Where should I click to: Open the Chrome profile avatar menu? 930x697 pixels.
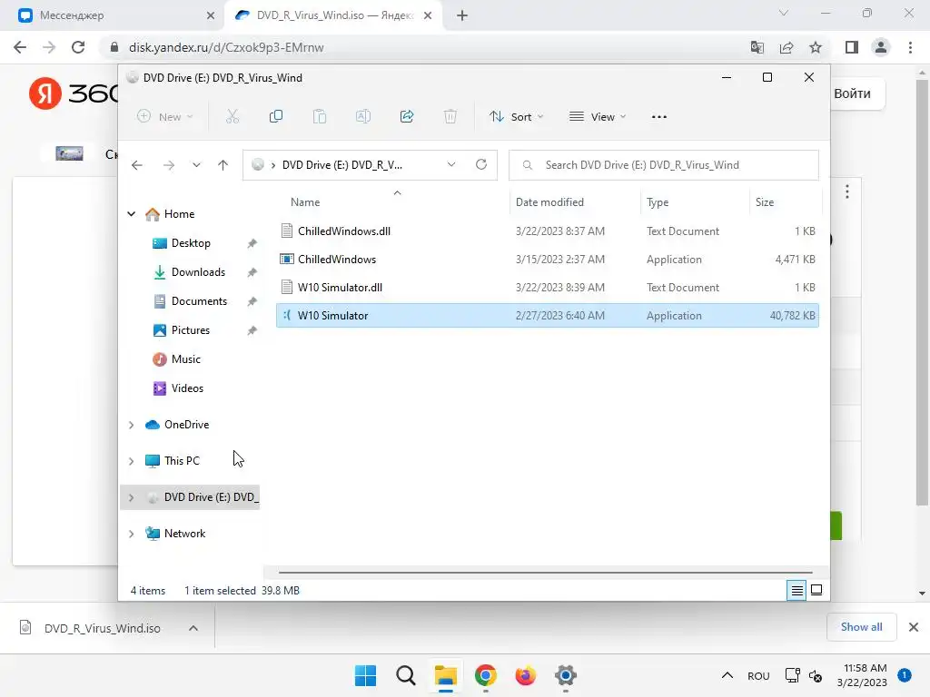point(881,47)
